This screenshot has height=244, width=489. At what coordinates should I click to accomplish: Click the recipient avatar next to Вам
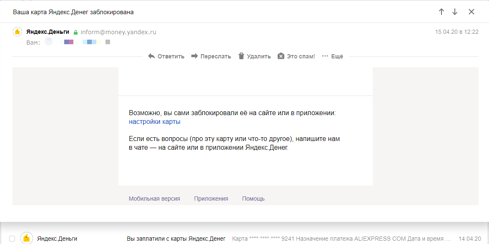pyautogui.click(x=49, y=41)
